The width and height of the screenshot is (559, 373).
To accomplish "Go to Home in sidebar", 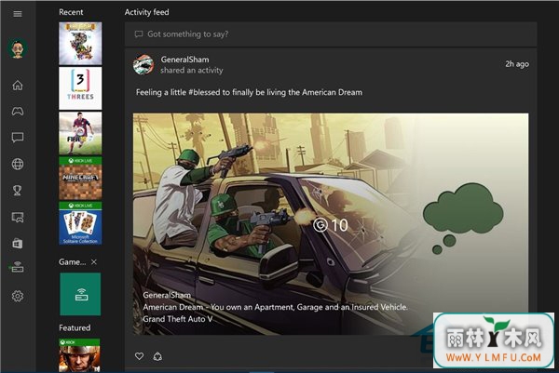I will 18,86.
